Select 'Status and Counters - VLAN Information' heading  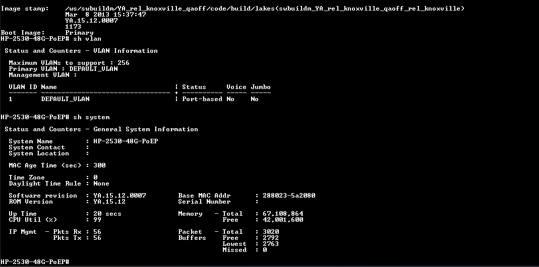tap(81, 51)
